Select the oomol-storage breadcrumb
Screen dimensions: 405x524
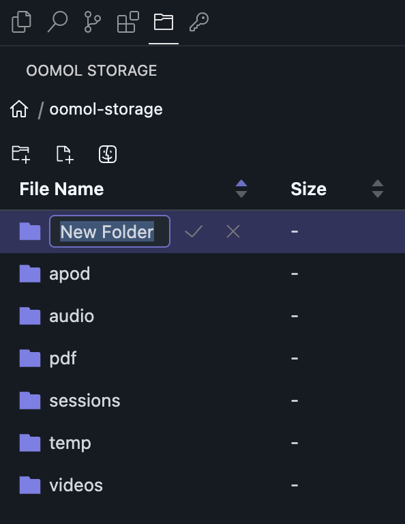click(106, 109)
